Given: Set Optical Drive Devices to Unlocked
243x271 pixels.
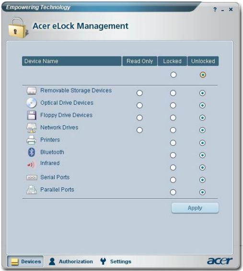Looking at the screenshot, I should pyautogui.click(x=202, y=105).
